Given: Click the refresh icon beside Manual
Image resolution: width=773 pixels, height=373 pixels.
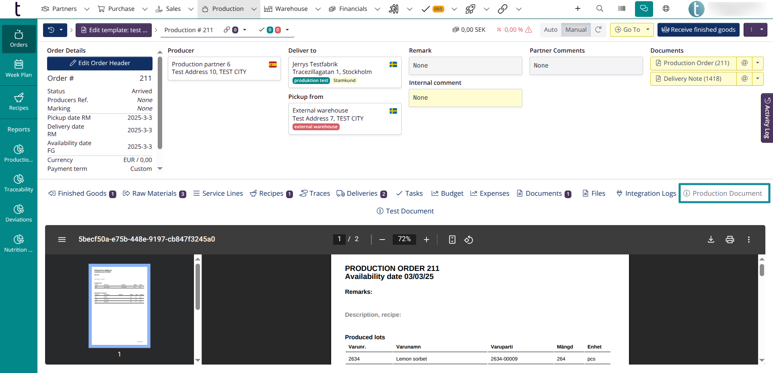Looking at the screenshot, I should click(x=598, y=30).
